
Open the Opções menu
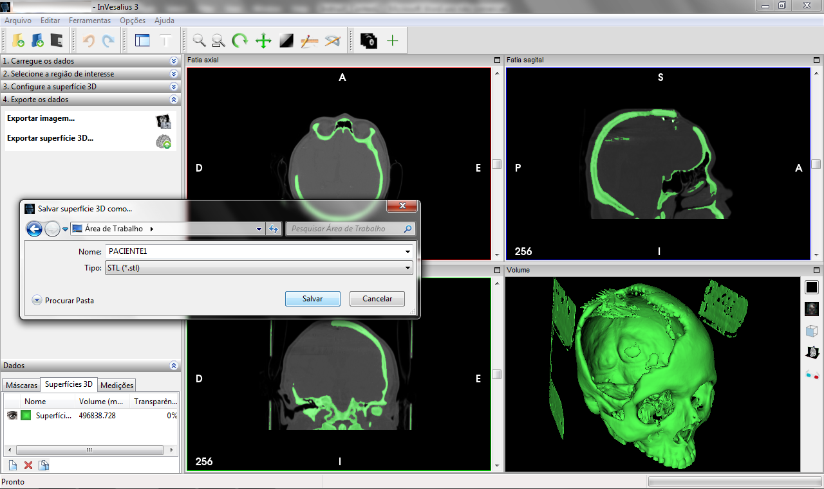pyautogui.click(x=133, y=21)
